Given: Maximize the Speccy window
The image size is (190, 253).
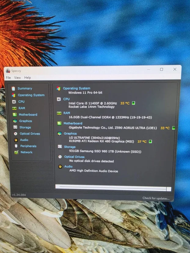Looking at the screenshot, I should point(161,69).
